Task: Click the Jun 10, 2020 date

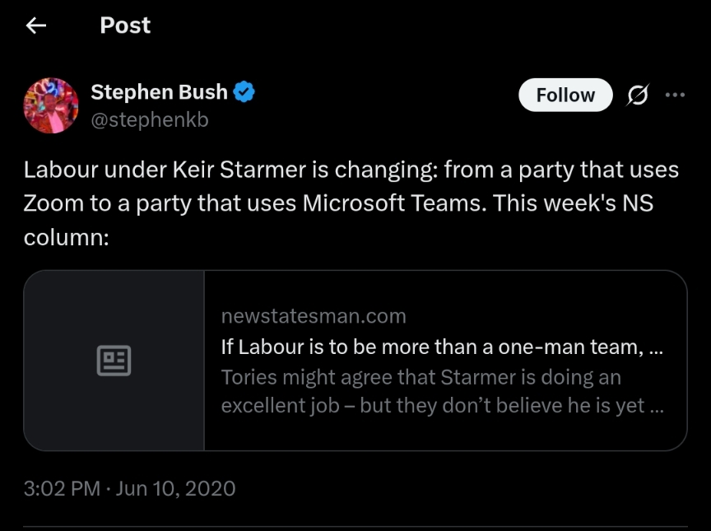Action: tap(176, 488)
